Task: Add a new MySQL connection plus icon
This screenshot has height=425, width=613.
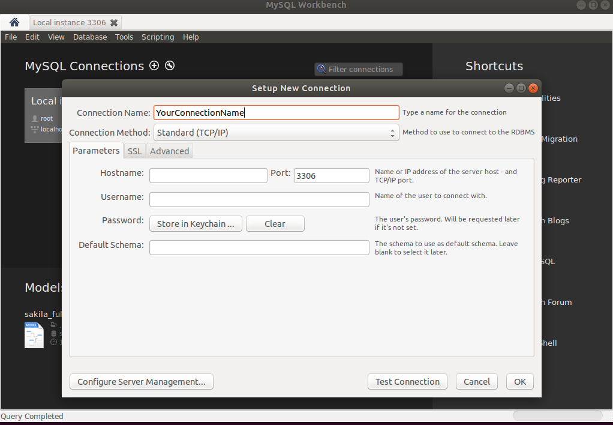Action: [x=154, y=65]
